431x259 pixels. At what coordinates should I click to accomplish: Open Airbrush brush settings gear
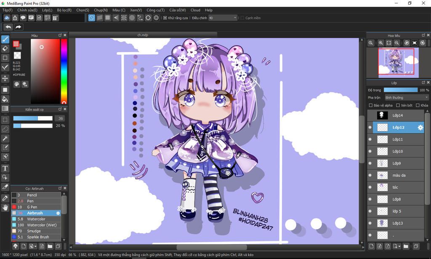tap(58, 213)
